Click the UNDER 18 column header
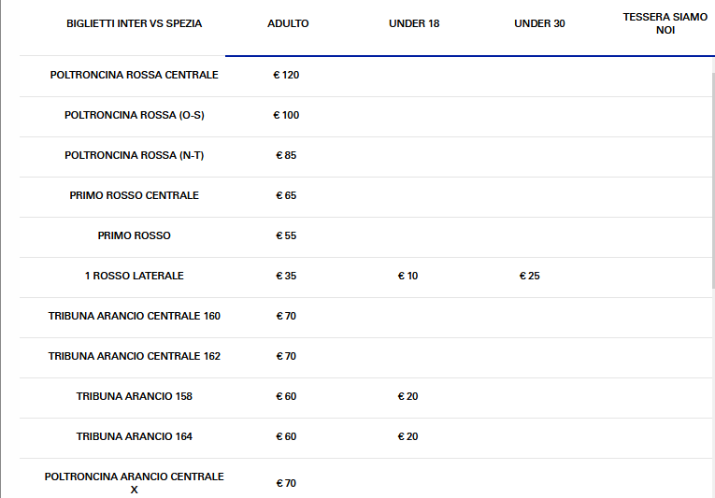Screen dimensions: 715x498 [413, 23]
